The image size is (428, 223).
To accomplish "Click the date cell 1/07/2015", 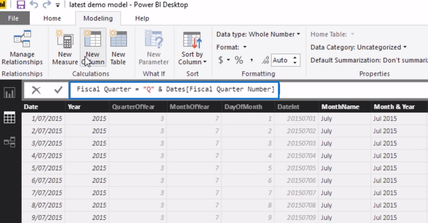I will click(44, 119).
